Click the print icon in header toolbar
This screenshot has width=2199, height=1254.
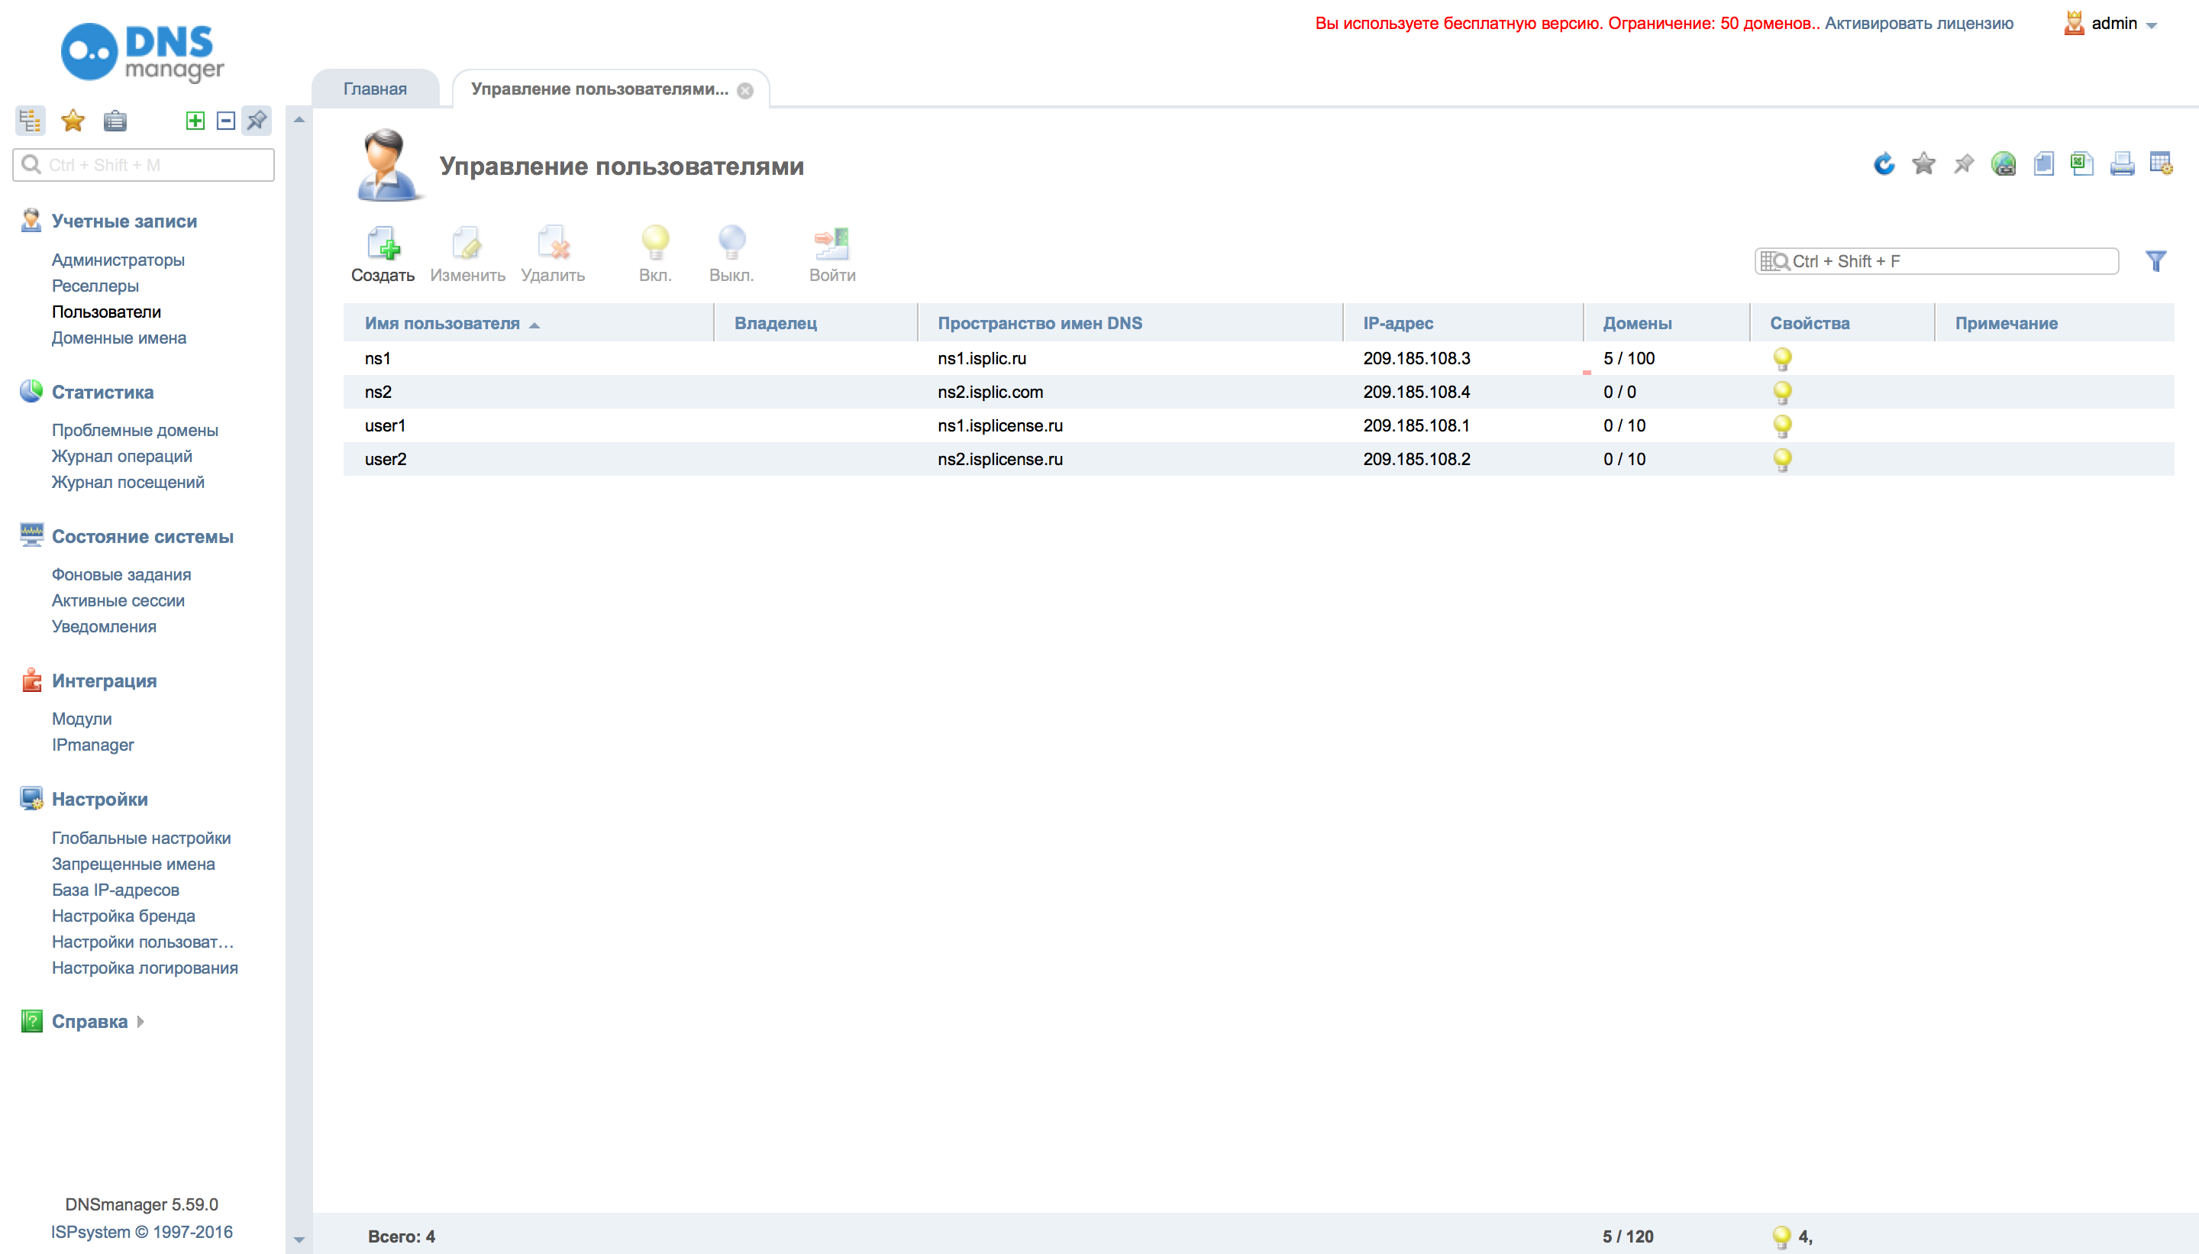[x=2122, y=163]
